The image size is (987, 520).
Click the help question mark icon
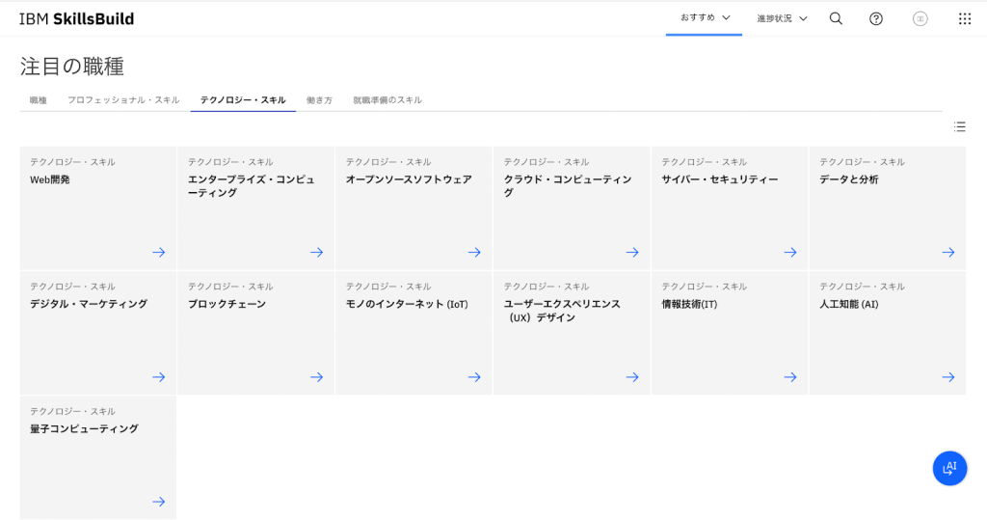[x=875, y=18]
